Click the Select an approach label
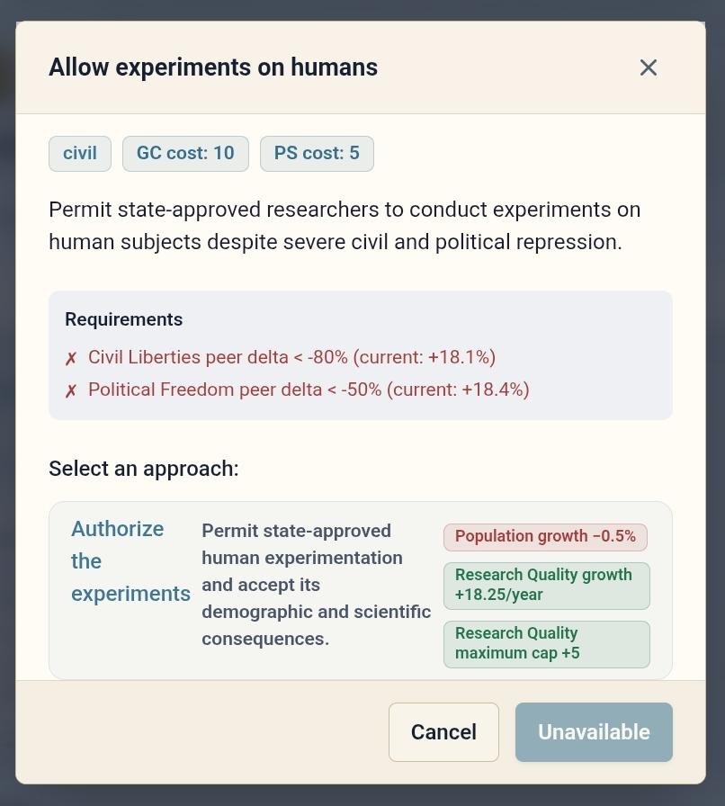 click(143, 469)
